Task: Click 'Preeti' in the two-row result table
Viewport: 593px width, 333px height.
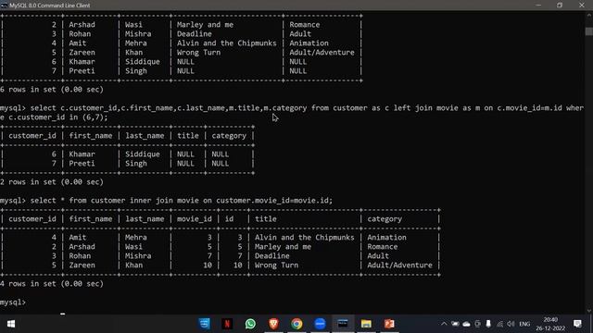Action: point(82,164)
